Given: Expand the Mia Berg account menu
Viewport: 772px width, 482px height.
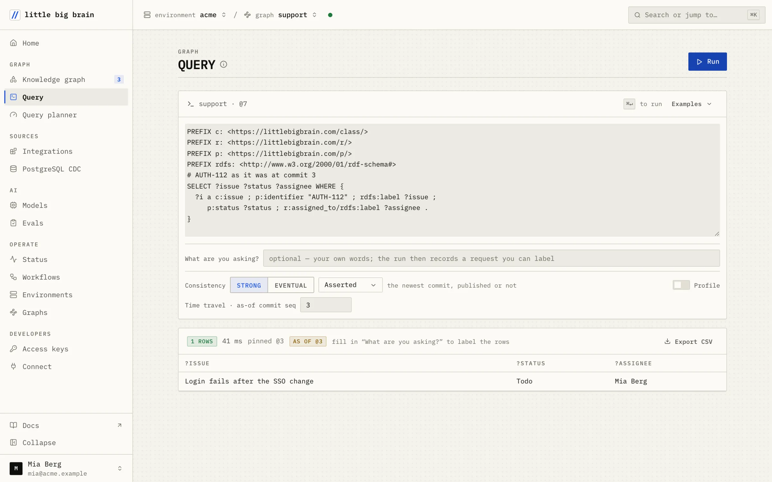Looking at the screenshot, I should point(66,468).
